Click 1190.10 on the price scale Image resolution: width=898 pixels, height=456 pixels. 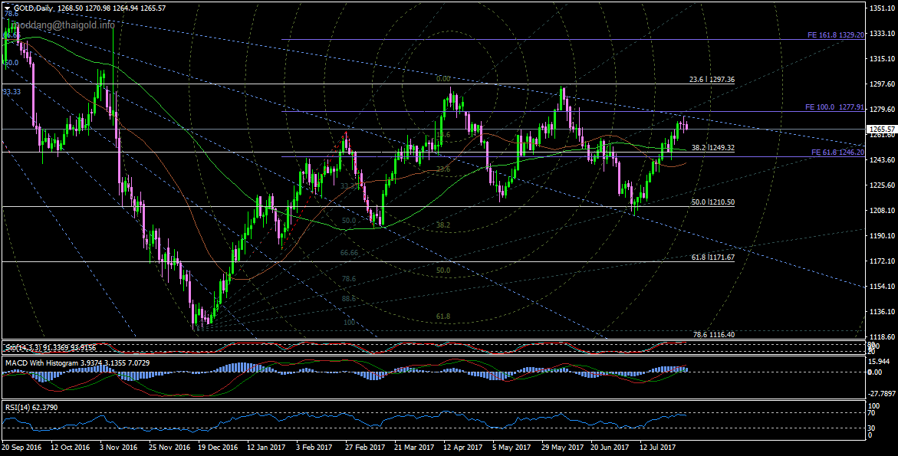(882, 236)
